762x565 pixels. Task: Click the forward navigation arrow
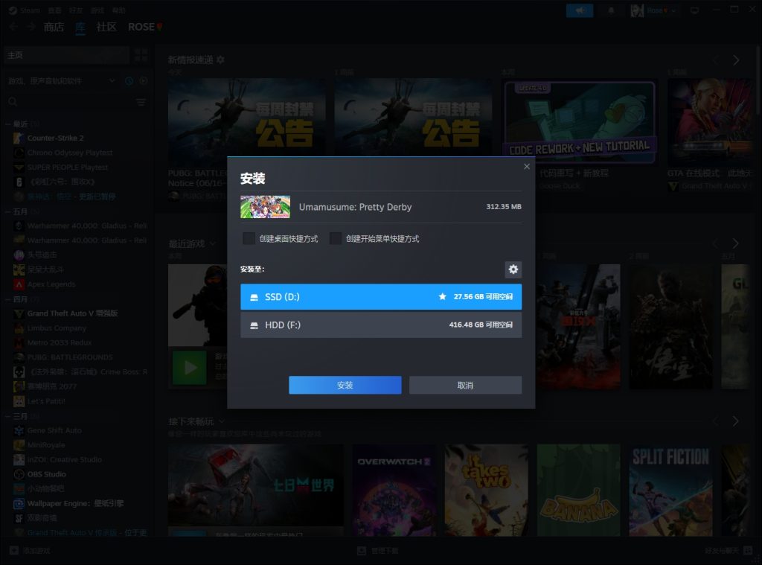31,27
